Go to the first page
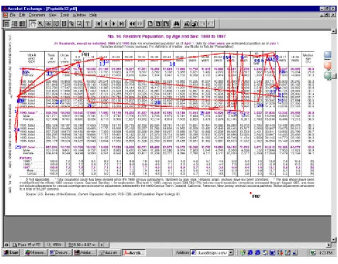 point(98,24)
